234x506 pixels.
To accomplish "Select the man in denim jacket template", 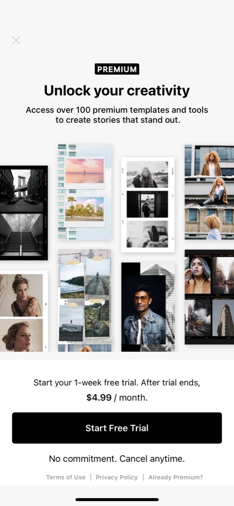I will 148,307.
